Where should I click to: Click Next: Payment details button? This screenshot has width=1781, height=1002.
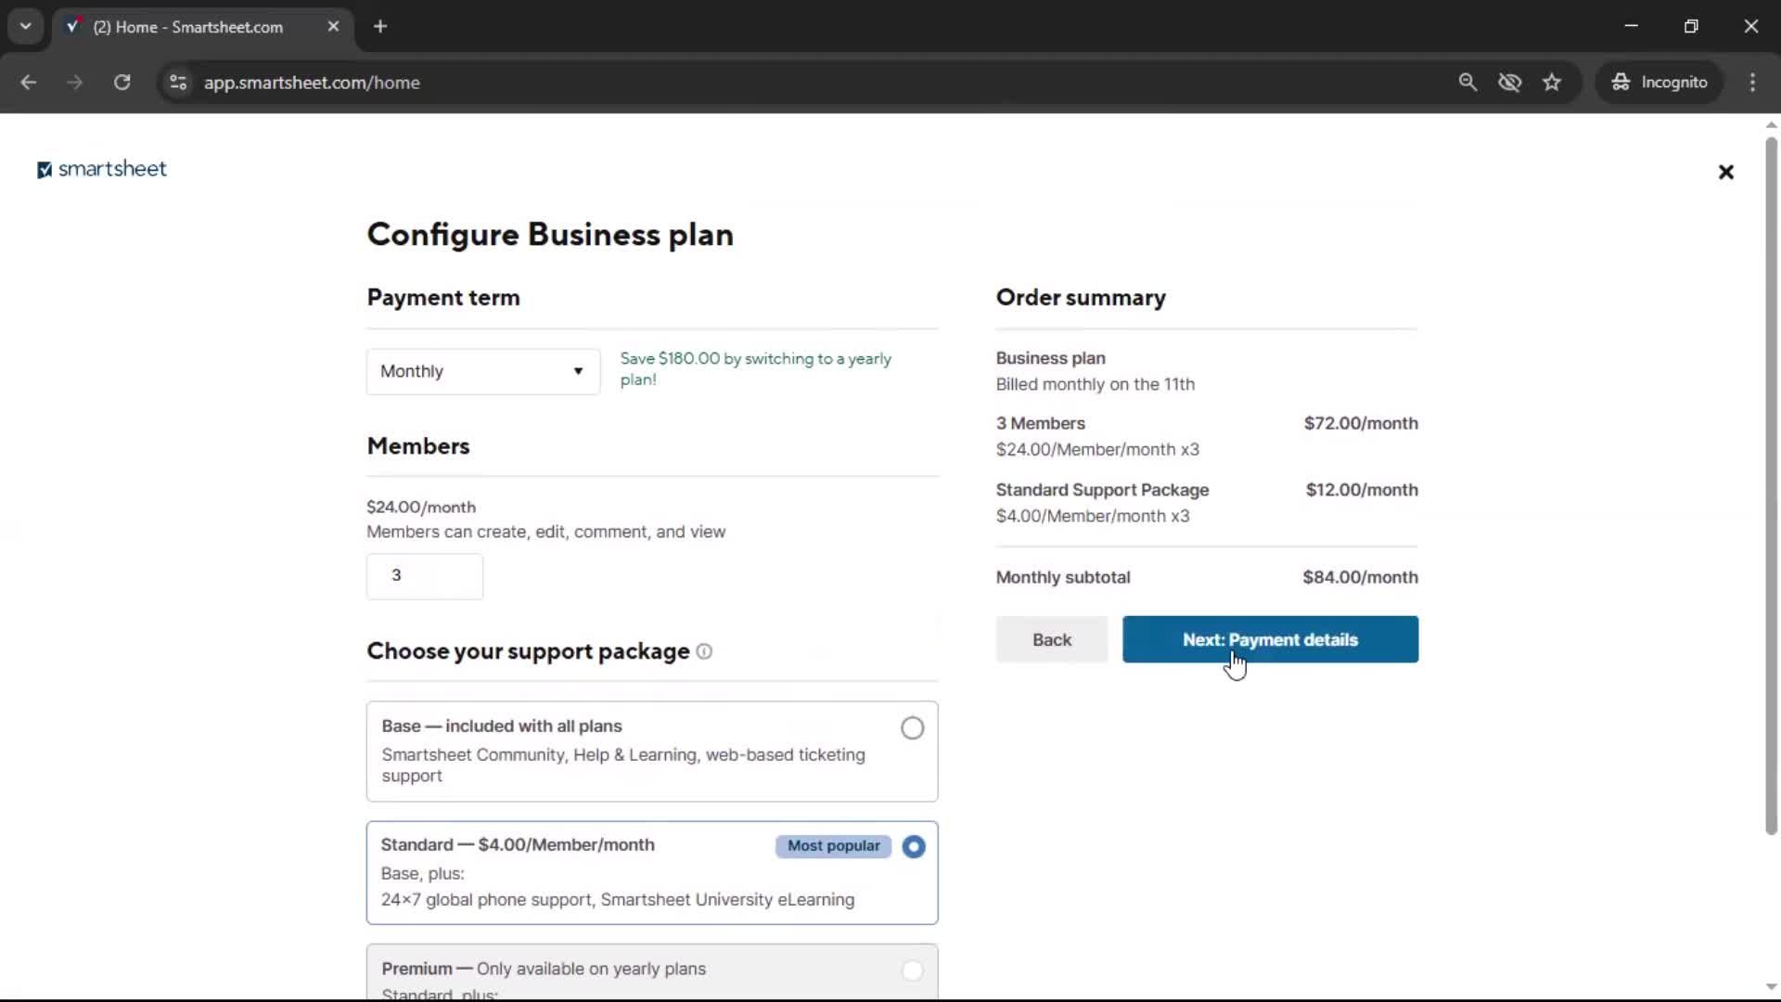click(x=1269, y=639)
